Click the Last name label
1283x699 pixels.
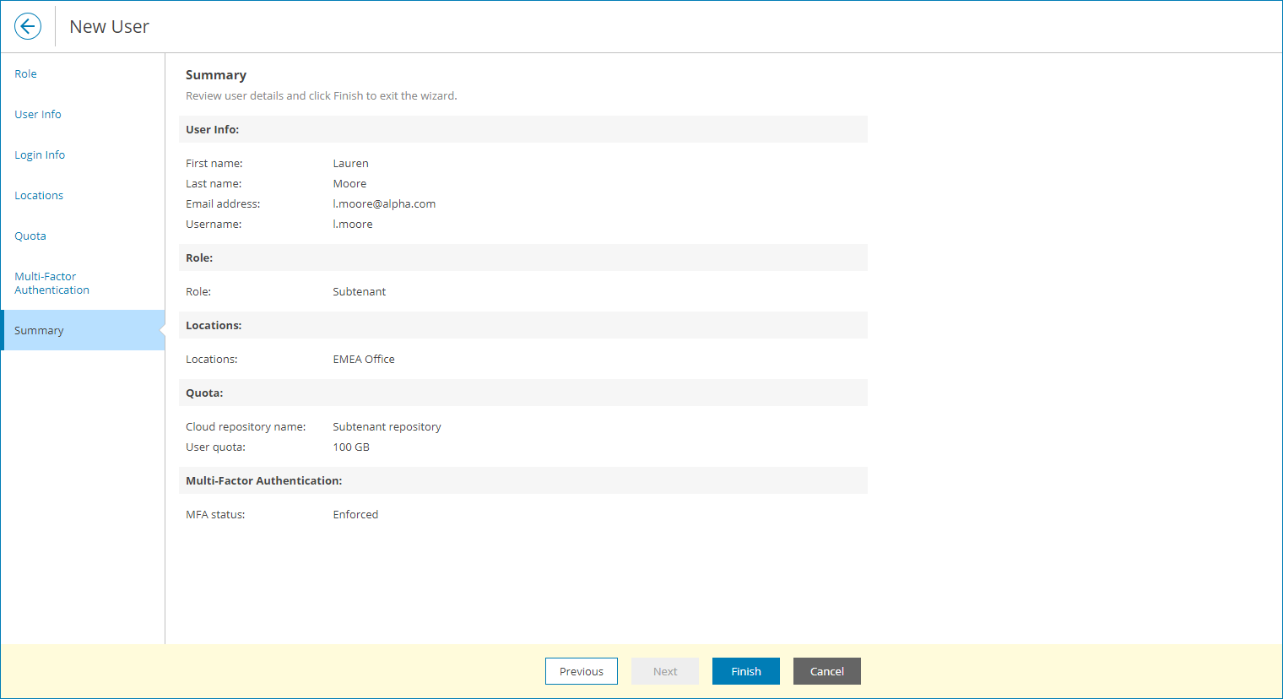pyautogui.click(x=214, y=183)
